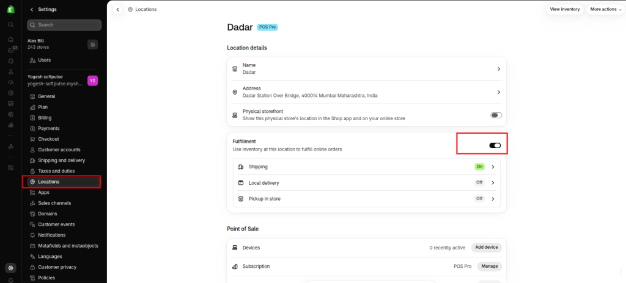This screenshot has height=283, width=626.
Task: Open notifications bell in the rail
Action: [x=11, y=280]
